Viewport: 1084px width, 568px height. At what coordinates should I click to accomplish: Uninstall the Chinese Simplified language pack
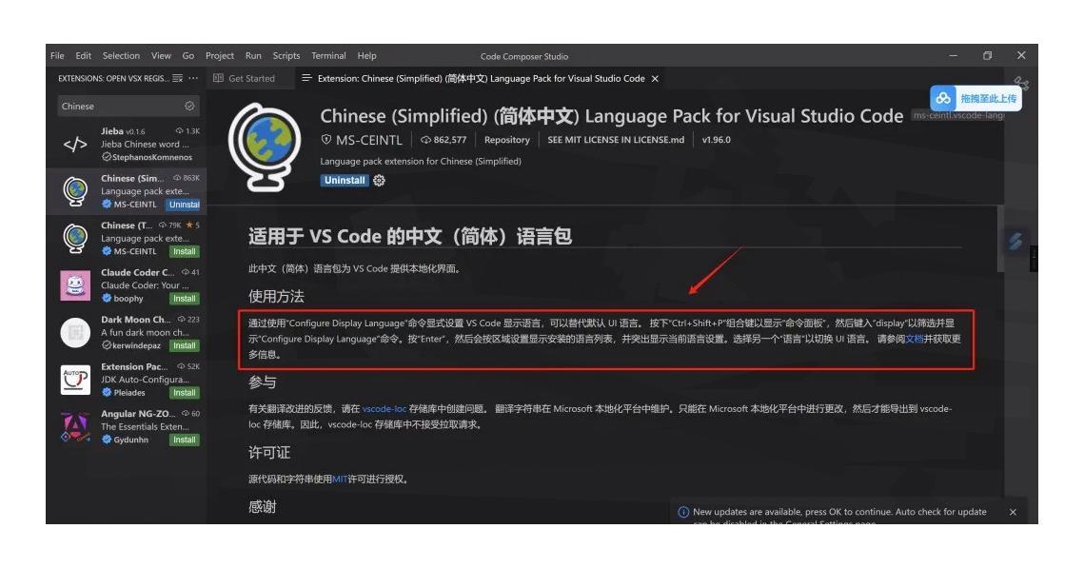click(x=344, y=180)
